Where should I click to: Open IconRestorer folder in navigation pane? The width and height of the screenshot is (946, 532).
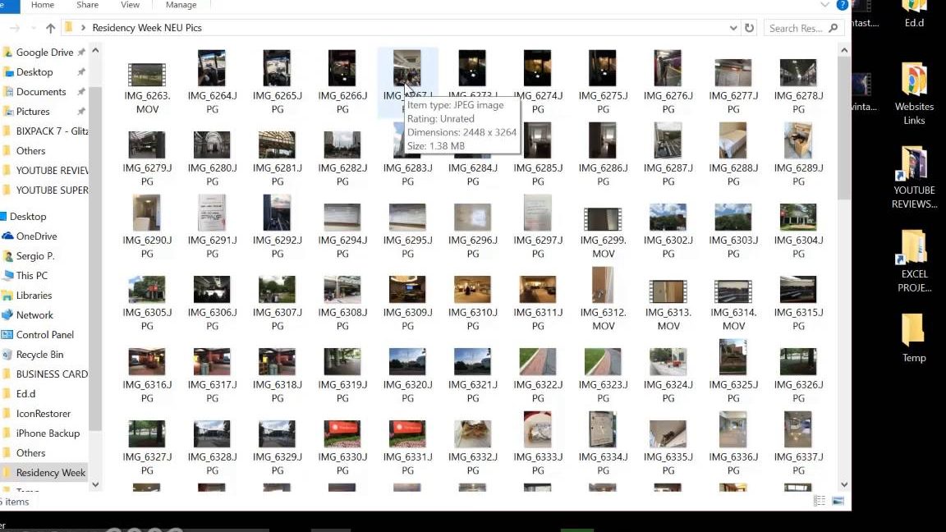pos(44,414)
